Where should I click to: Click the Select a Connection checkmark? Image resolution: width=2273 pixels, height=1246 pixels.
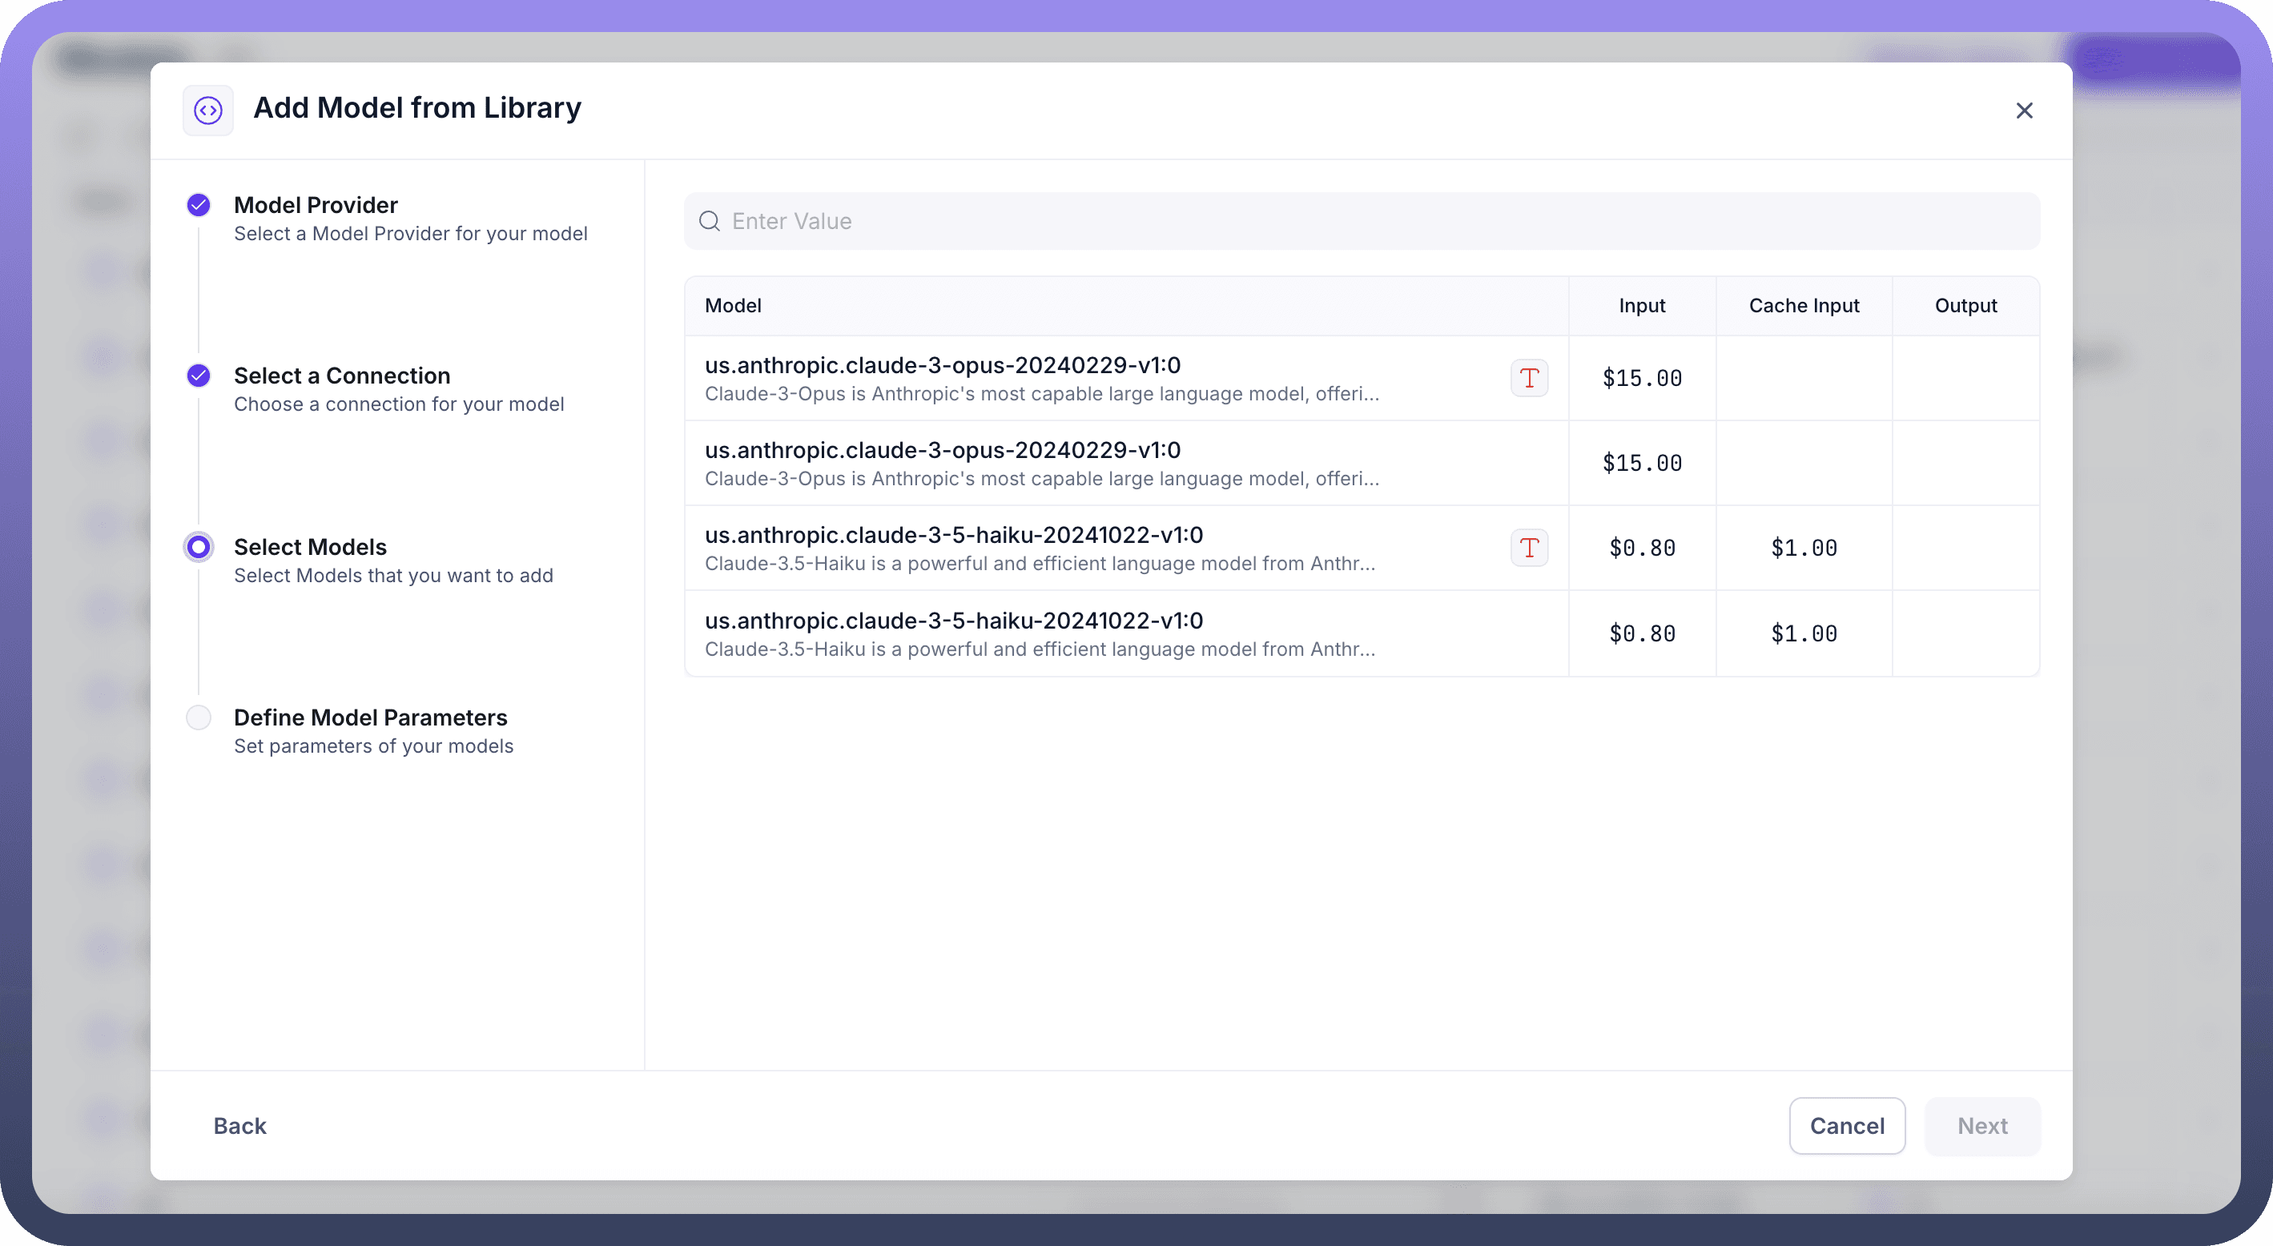coord(199,376)
